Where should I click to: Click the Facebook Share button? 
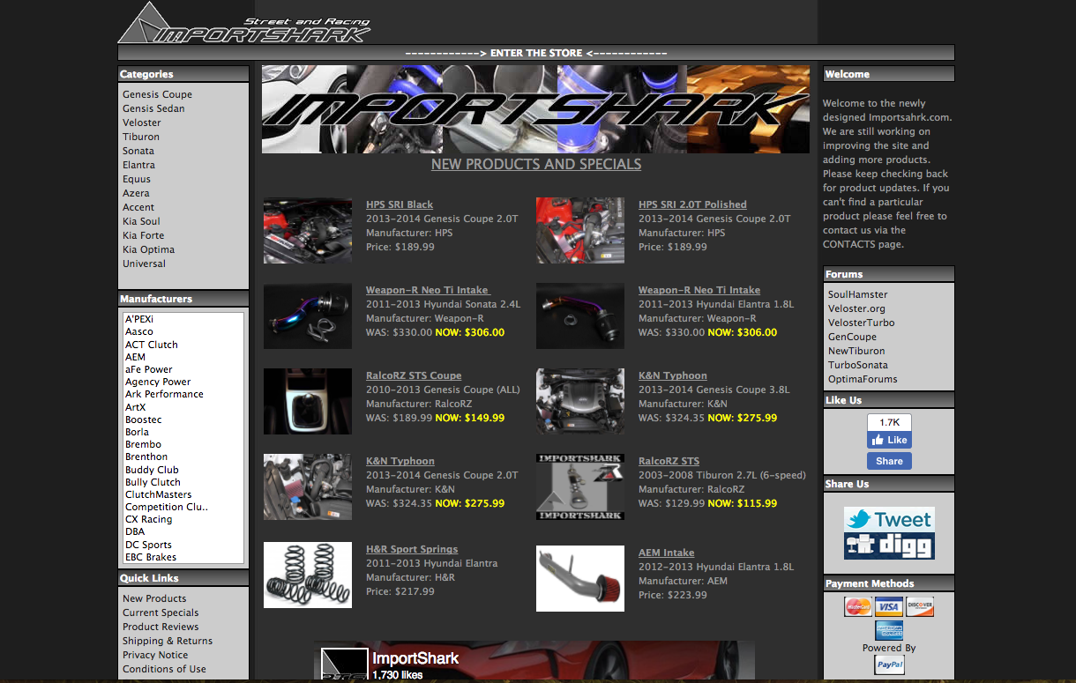(x=889, y=461)
